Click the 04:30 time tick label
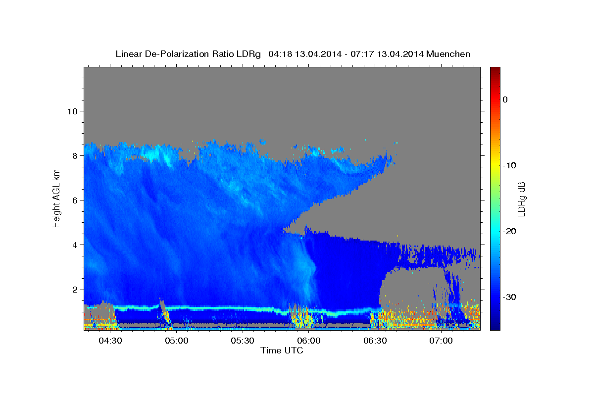 click(110, 341)
